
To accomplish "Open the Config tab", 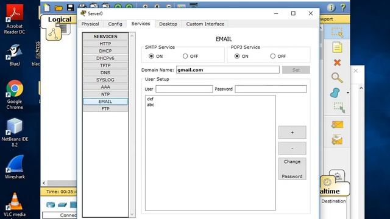I will (115, 24).
